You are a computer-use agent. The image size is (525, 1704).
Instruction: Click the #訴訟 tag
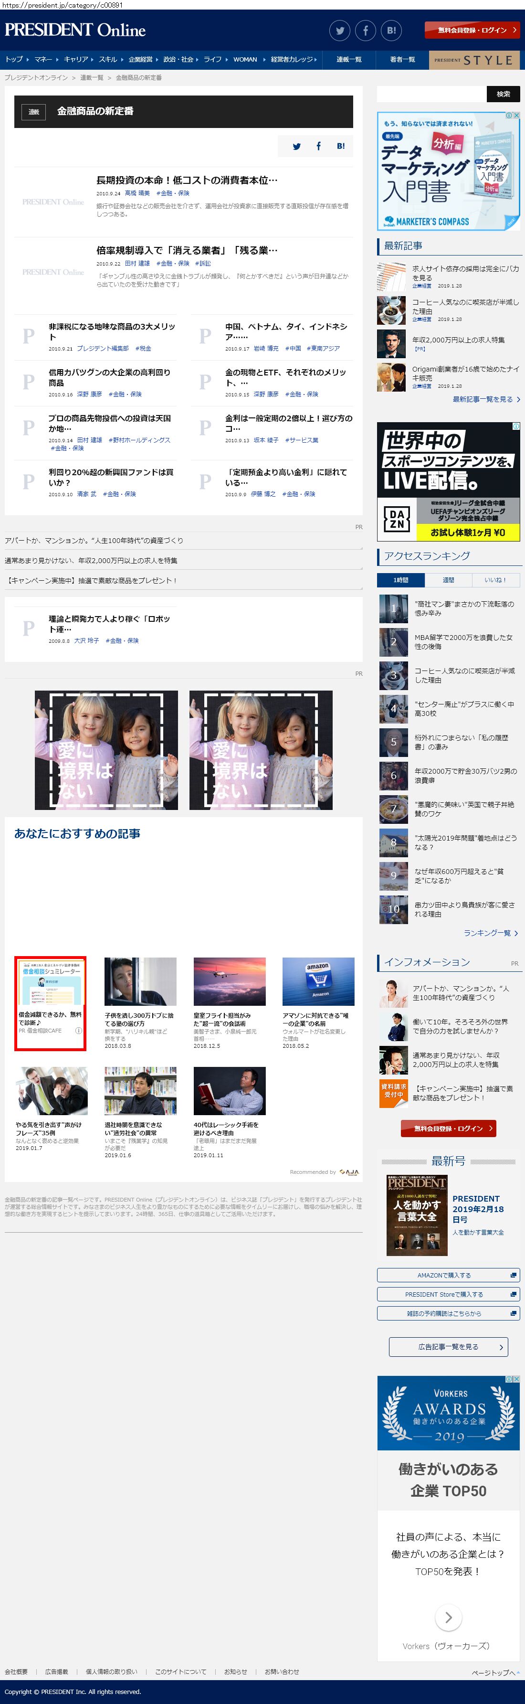click(x=203, y=263)
